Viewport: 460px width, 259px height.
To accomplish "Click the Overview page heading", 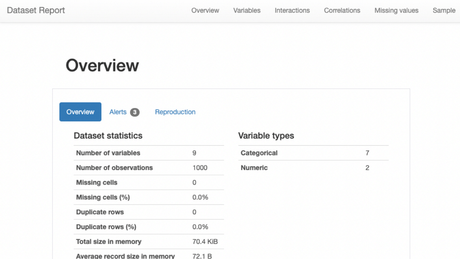I will [102, 65].
